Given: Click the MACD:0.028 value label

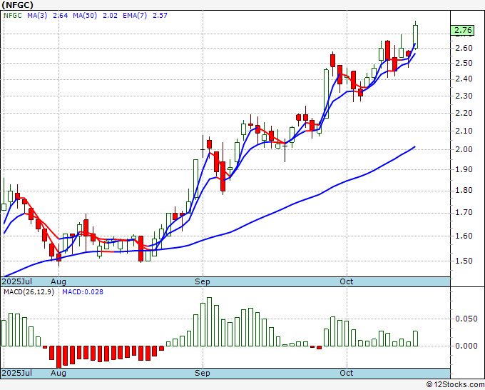Looking at the screenshot, I should (83, 292).
